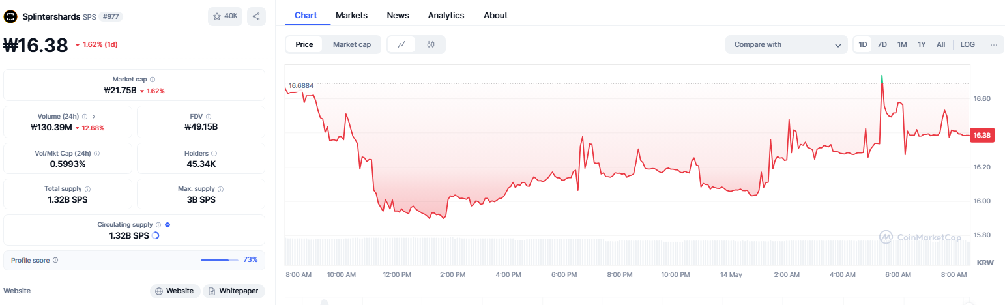Add SPS to watchlist via 40K star
This screenshot has height=305, width=1005.
click(225, 16)
